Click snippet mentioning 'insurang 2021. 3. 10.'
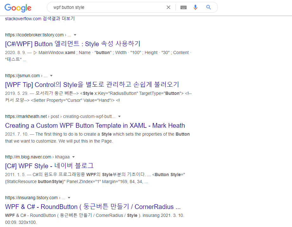 click(94, 219)
